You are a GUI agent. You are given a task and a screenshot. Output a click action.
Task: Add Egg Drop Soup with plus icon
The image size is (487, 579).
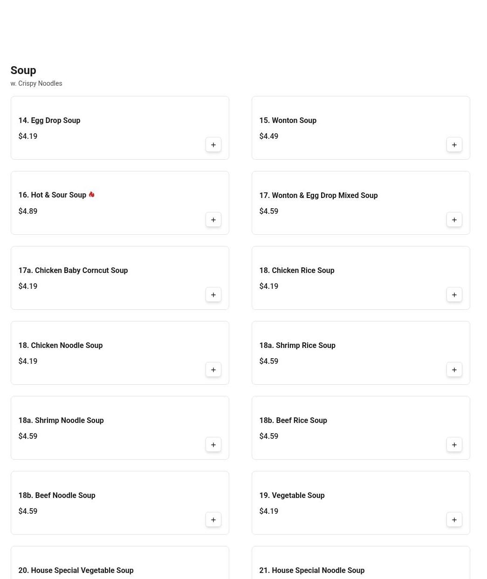(213, 145)
